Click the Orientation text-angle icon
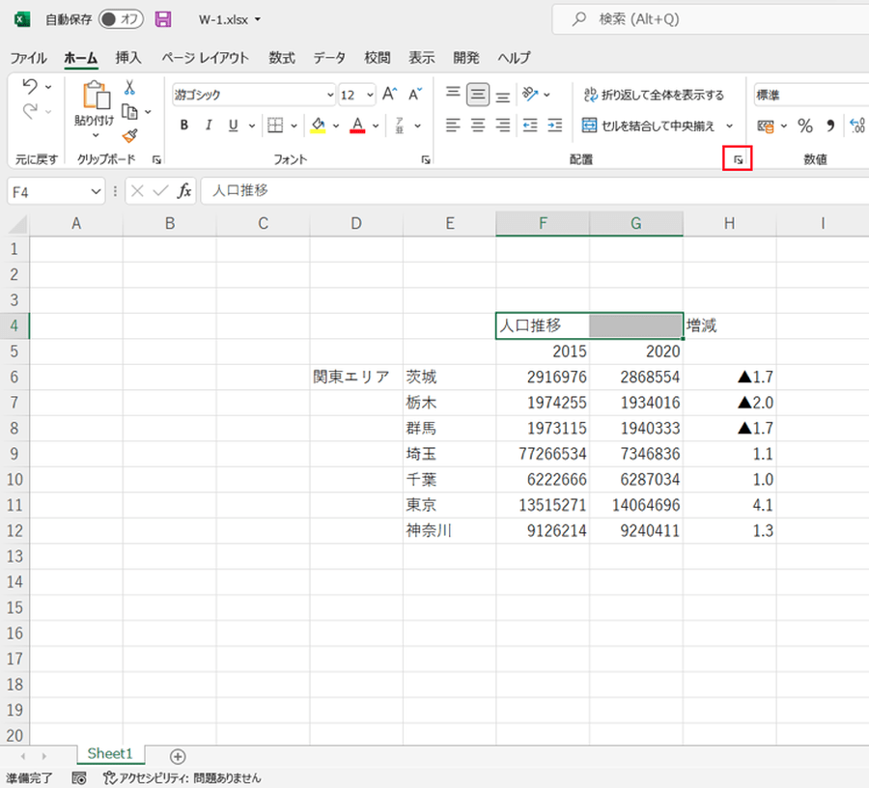Screen dimensions: 869x788 [x=530, y=95]
